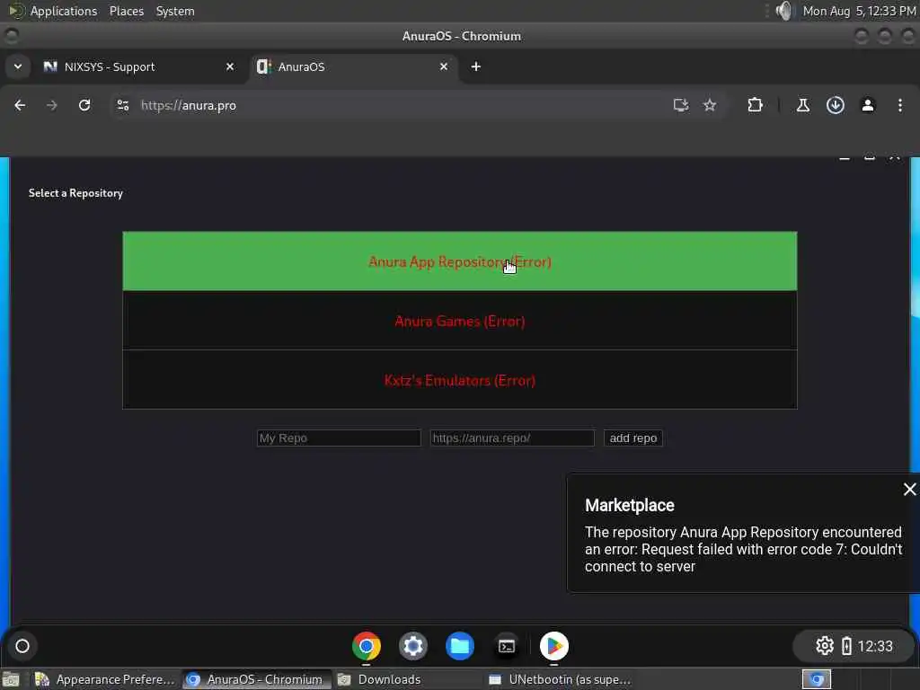Viewport: 920px width, 690px height.
Task: Switch to Appearance Preferences taskbar window
Action: pos(105,679)
